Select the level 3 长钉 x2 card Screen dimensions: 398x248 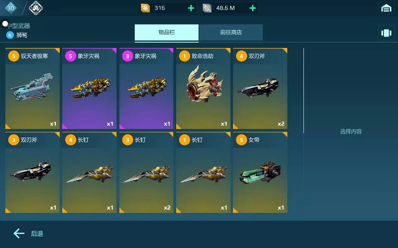pos(146,172)
